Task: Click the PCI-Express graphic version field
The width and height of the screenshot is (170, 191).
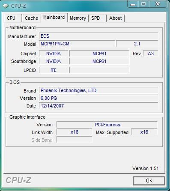Action: pos(107,125)
